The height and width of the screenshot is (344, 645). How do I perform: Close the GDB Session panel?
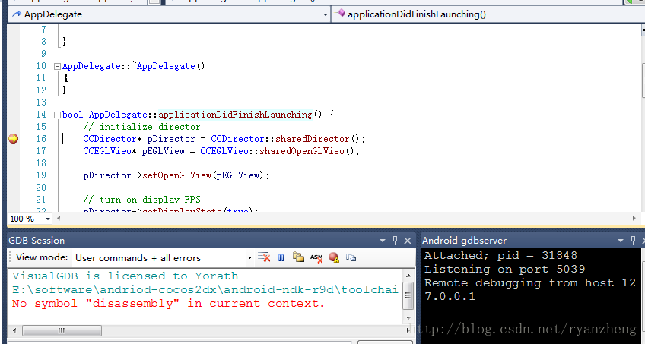(x=408, y=241)
